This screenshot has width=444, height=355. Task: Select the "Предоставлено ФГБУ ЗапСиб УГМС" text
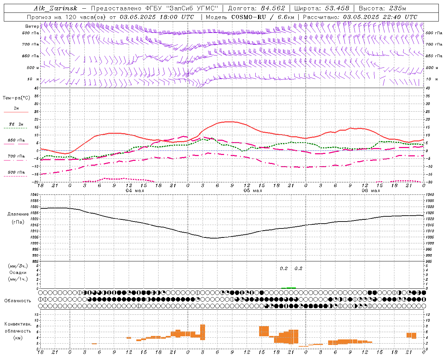(154, 8)
